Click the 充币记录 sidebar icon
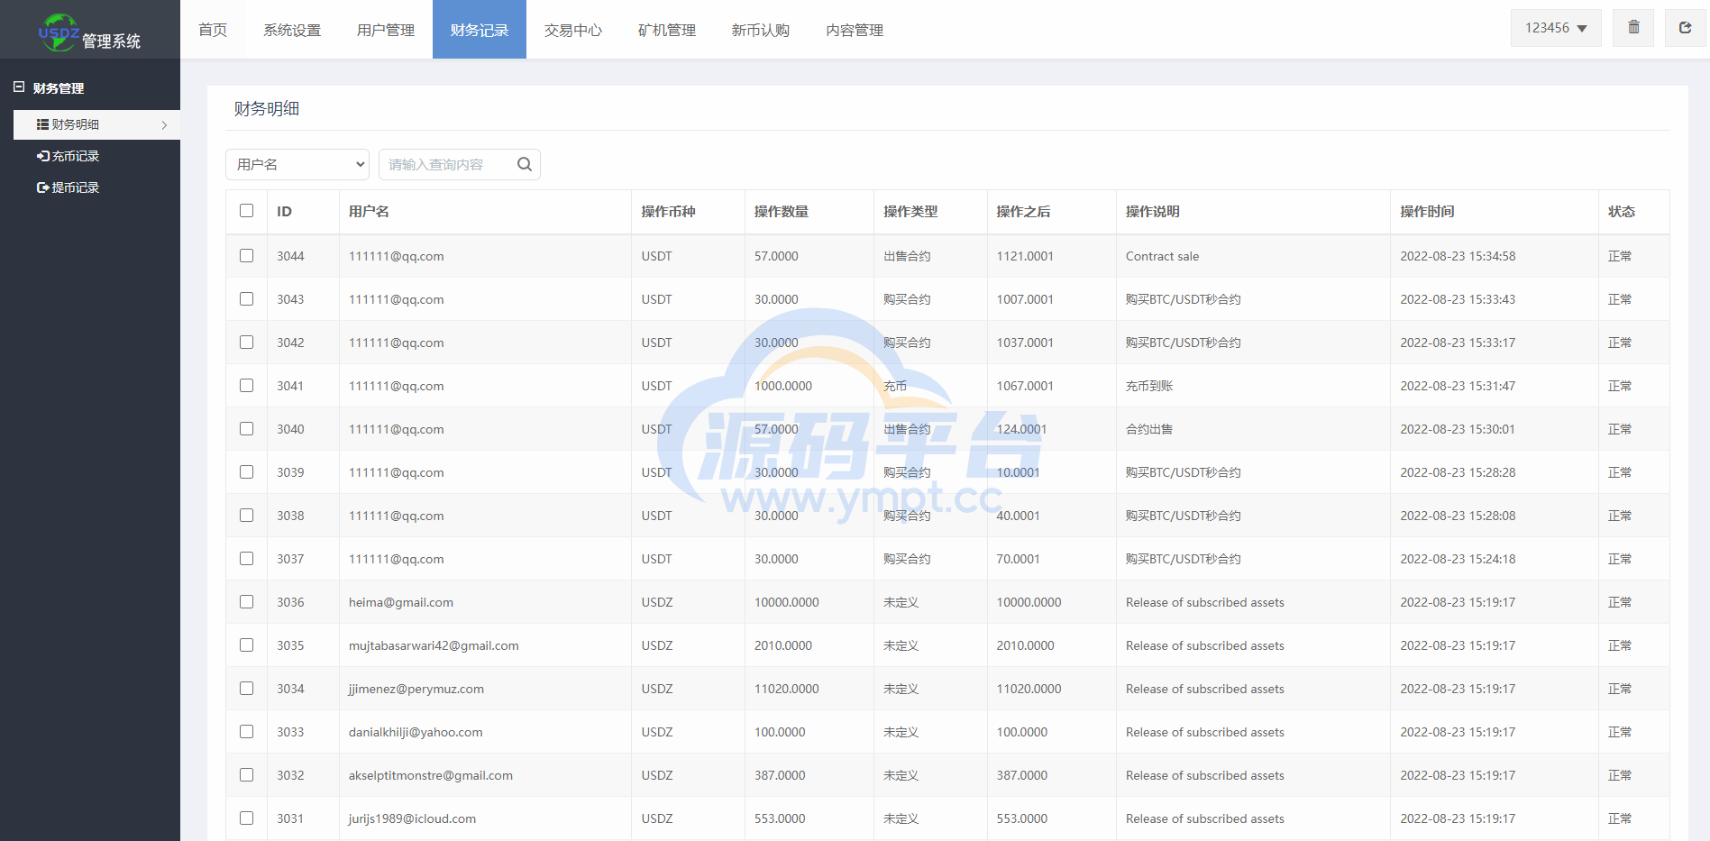 [42, 156]
